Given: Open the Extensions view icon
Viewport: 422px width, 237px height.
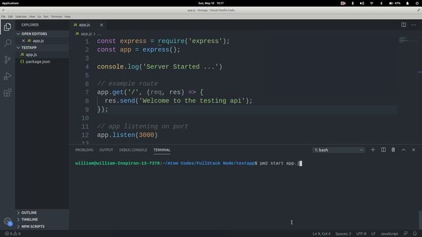Looking at the screenshot, I should [7, 93].
